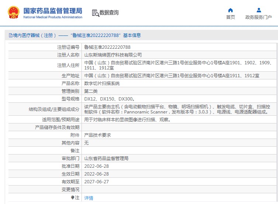Click 国家药品监督管理局 title
Image resolution: width=278 pixels, height=204 pixels.
[x=53, y=11]
